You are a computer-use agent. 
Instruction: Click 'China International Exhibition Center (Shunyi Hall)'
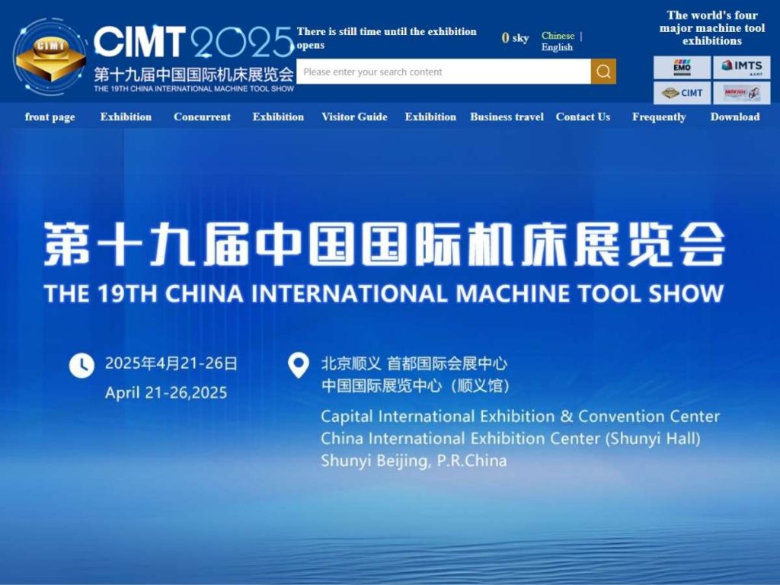pos(511,439)
